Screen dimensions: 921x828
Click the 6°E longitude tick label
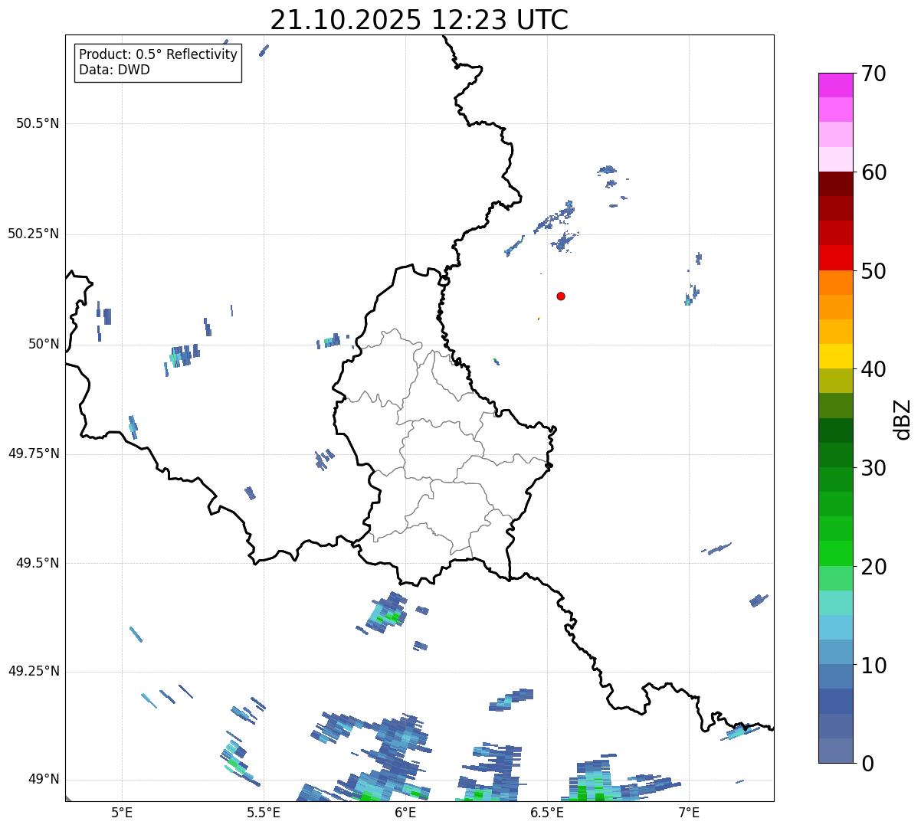click(x=405, y=812)
